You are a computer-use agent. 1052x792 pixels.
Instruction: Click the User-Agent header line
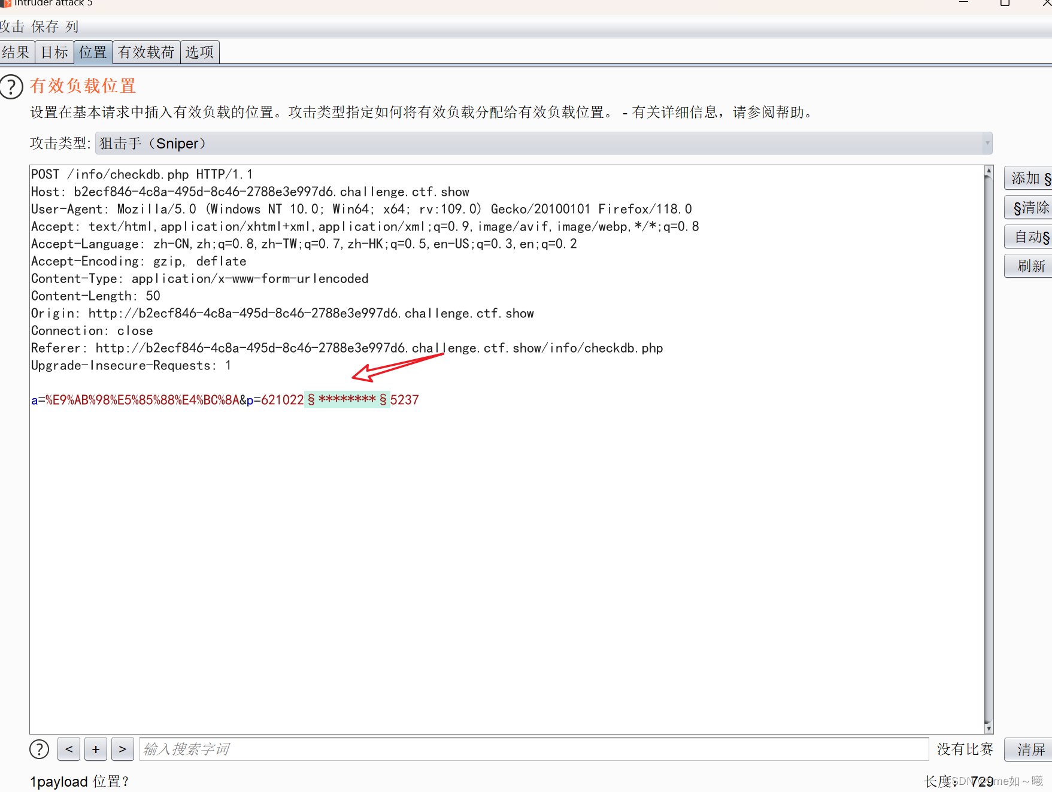point(362,209)
